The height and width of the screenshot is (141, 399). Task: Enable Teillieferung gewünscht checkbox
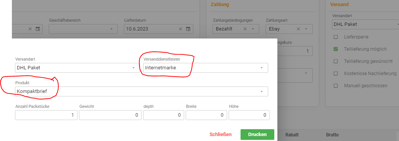[336, 61]
